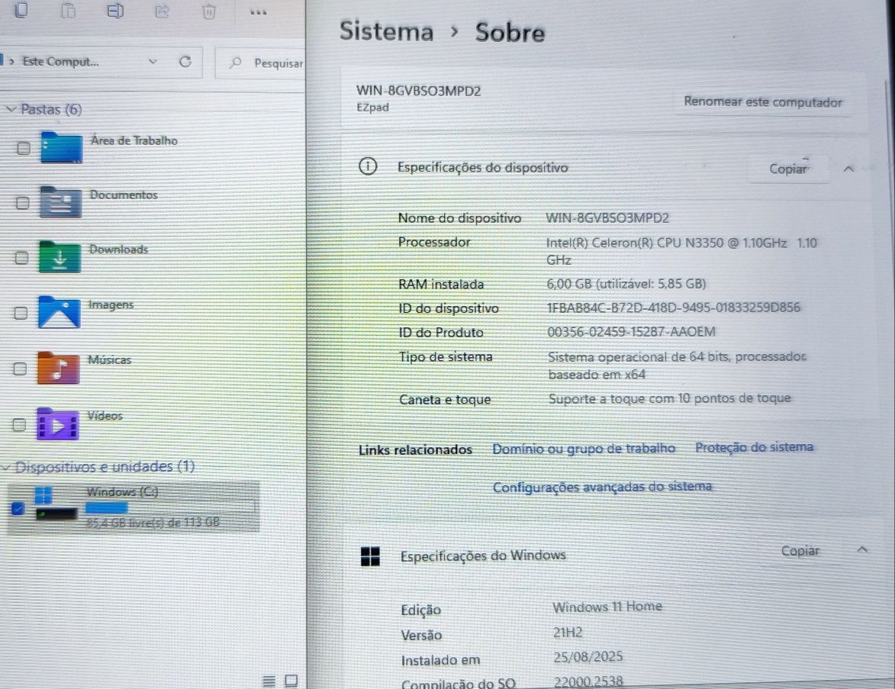Select the install date 25/08/2025

[x=588, y=656]
